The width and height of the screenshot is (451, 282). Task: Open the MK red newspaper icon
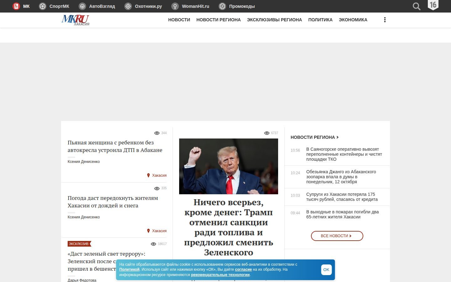point(16,6)
